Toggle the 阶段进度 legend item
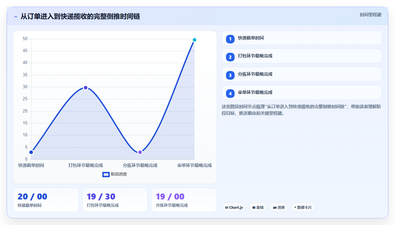Image resolution: width=395 pixels, height=225 pixels. (x=115, y=174)
